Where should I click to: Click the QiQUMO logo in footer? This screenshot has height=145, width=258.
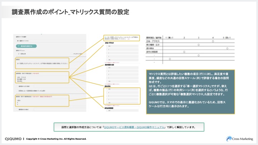click(x=13, y=139)
